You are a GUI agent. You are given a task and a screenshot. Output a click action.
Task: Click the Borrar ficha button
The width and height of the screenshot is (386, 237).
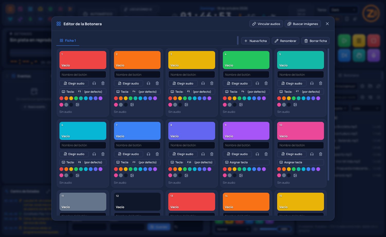315,41
